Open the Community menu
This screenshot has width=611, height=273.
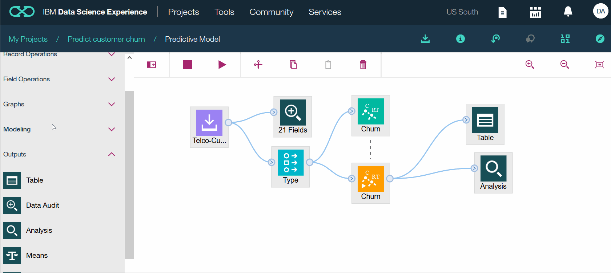271,12
